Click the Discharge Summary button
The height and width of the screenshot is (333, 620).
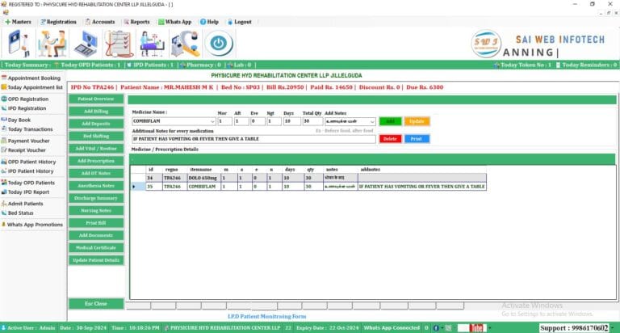pos(96,198)
